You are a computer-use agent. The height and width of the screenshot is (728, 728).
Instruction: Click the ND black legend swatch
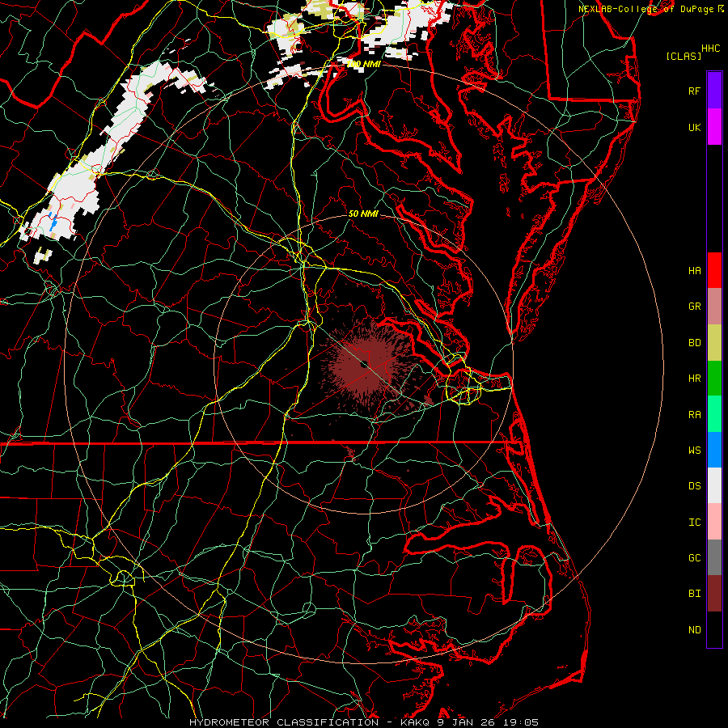[x=714, y=629]
